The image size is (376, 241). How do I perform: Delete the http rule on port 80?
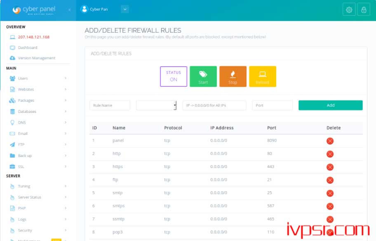pyautogui.click(x=330, y=154)
